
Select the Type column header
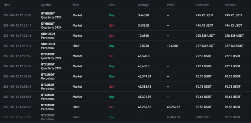click(76, 5)
